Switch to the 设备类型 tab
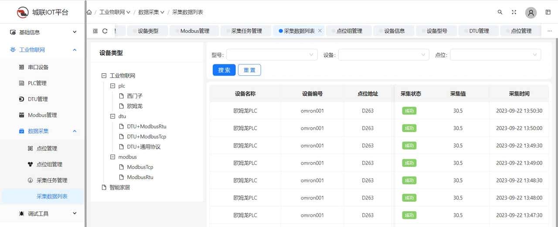 pyautogui.click(x=148, y=31)
